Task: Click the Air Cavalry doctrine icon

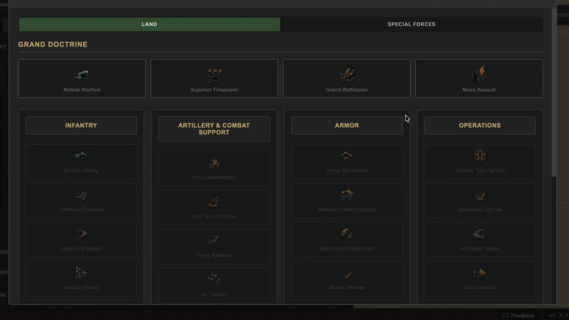Action: [214, 280]
